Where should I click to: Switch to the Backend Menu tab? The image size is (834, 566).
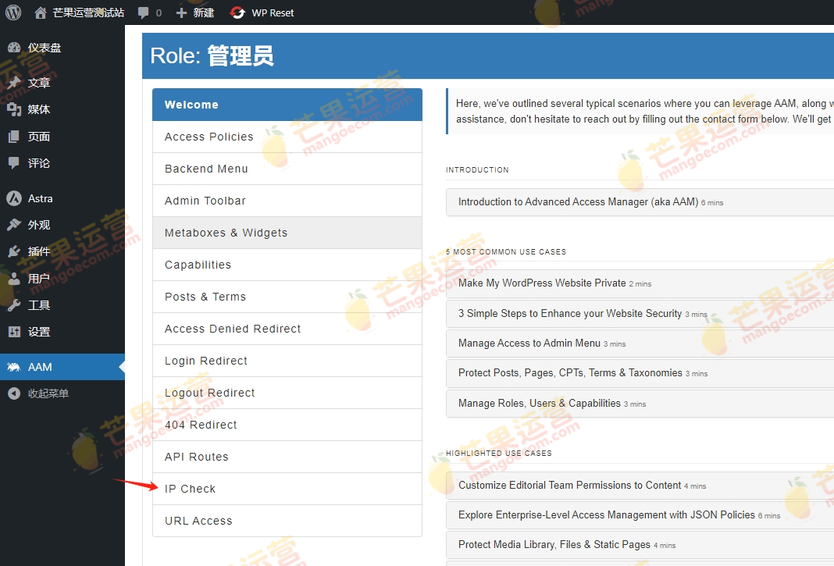click(205, 169)
